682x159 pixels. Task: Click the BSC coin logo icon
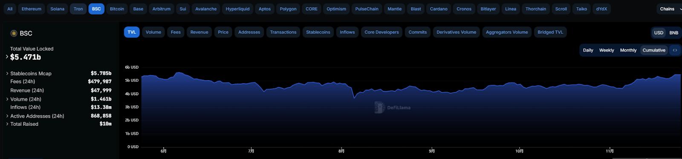coord(14,33)
